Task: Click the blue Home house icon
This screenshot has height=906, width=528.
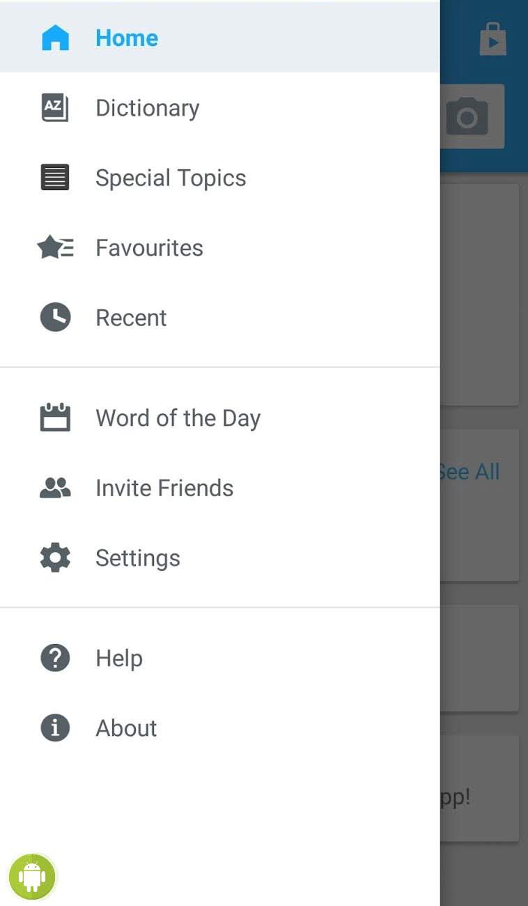Action: pyautogui.click(x=55, y=38)
